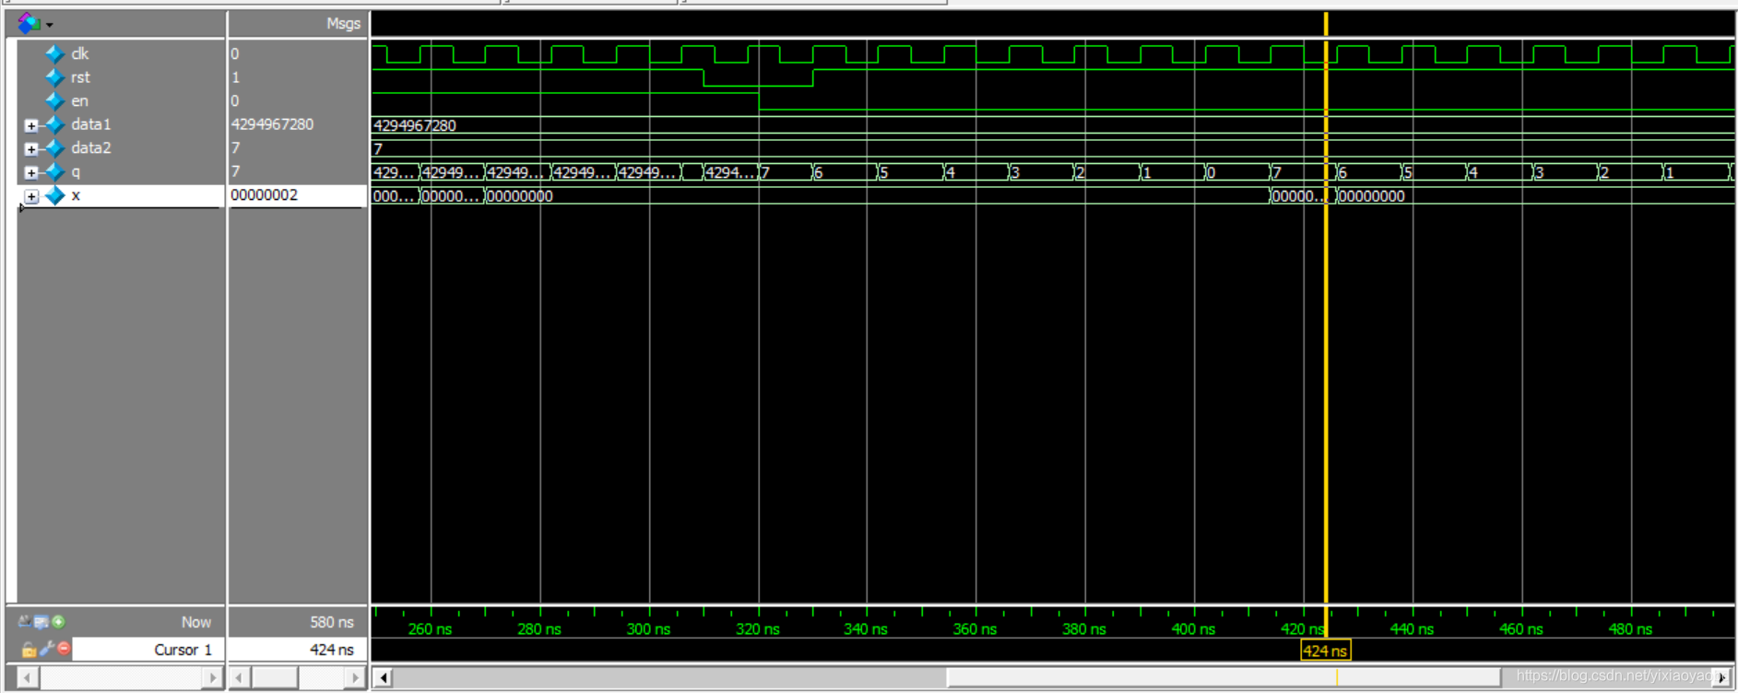The width and height of the screenshot is (1738, 693).
Task: Click the yellow 424 ns cursor flag
Action: (x=1326, y=651)
